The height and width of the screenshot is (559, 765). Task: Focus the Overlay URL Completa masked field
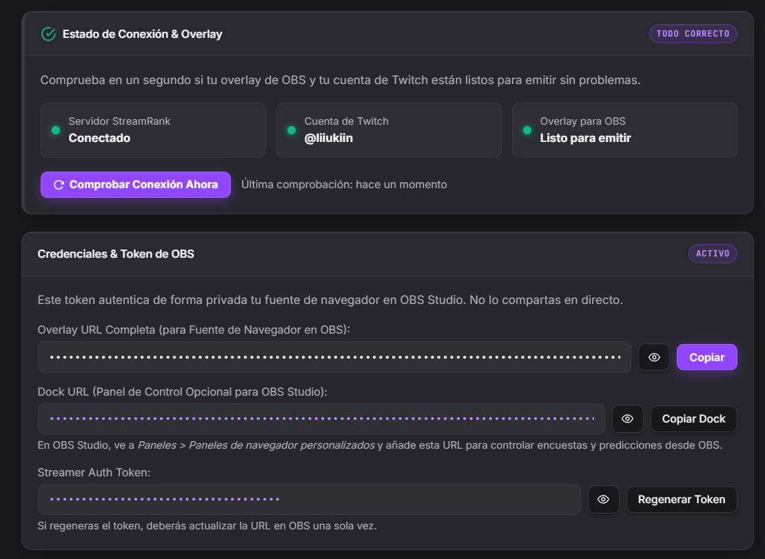334,357
